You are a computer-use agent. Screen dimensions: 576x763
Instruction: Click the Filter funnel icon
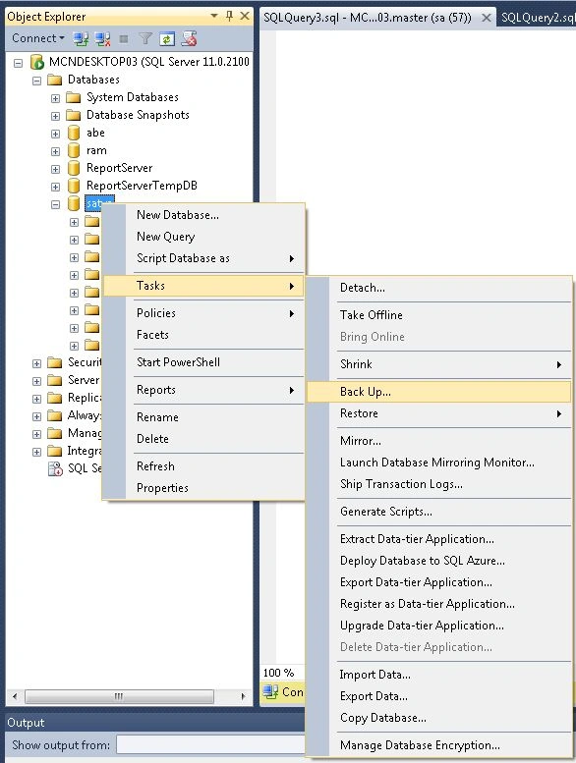tap(145, 38)
